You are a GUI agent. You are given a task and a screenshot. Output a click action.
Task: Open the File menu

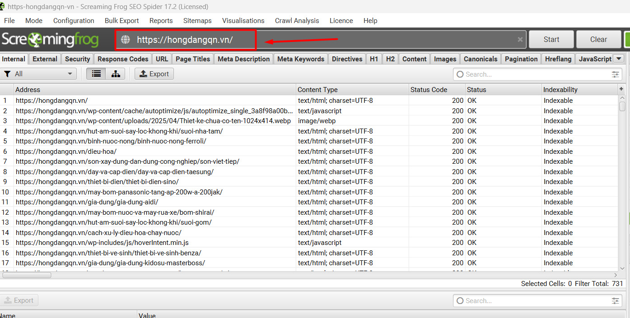9,21
